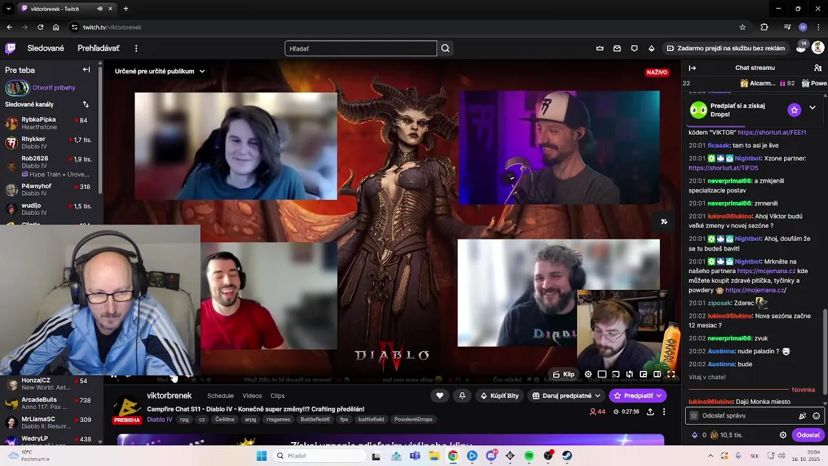
Task: Open the Predplatiť subscribe dropdown
Action: coord(637,395)
